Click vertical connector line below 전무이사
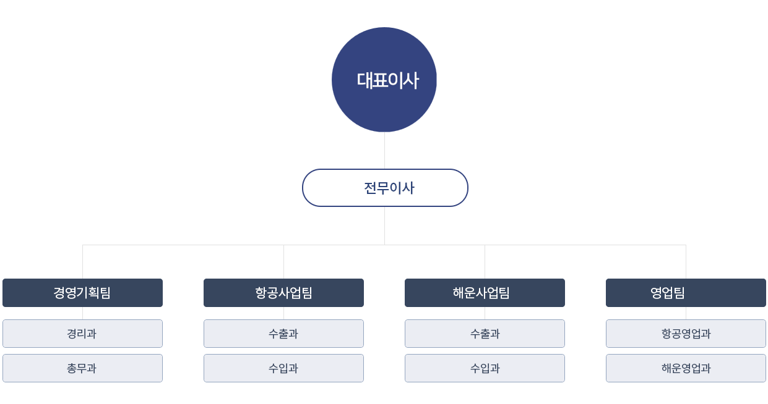This screenshot has height=404, width=768. pos(384,225)
